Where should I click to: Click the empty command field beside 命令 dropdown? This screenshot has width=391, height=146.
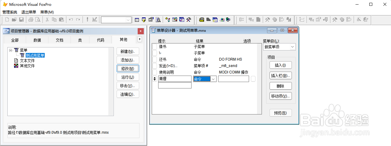pos(233,79)
